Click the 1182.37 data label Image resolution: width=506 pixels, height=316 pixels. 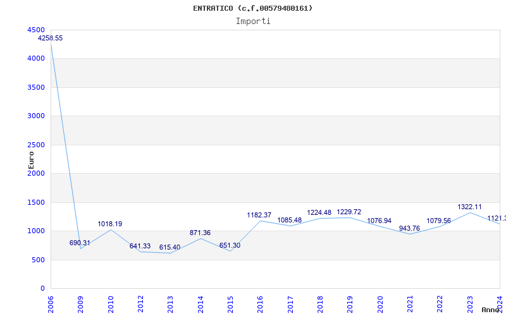tap(259, 215)
